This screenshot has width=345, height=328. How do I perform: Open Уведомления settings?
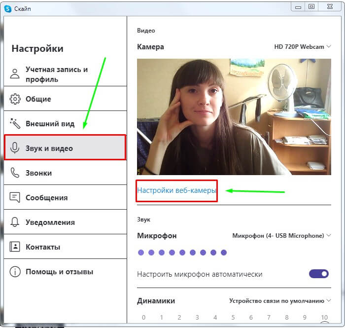click(66, 222)
